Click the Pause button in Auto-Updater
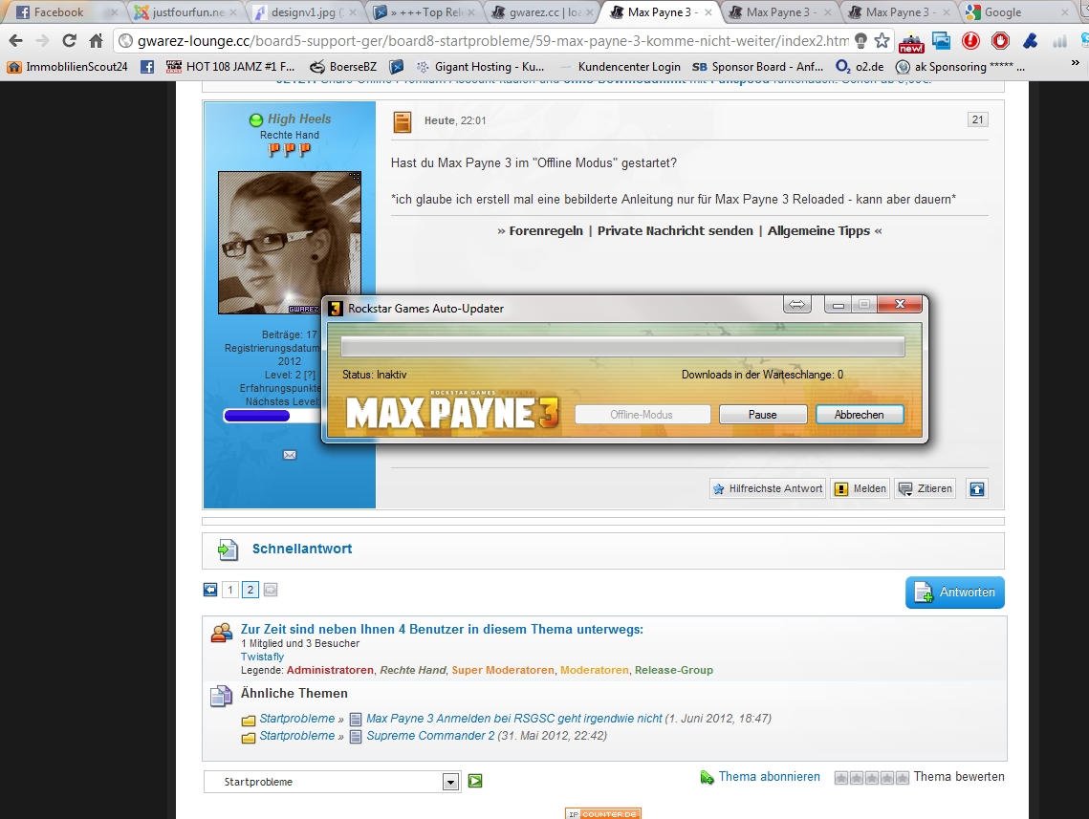 coord(763,415)
